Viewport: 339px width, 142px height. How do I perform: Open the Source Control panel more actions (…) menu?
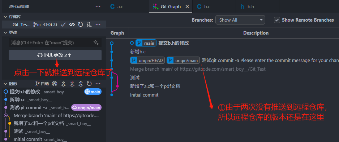tap(98, 6)
